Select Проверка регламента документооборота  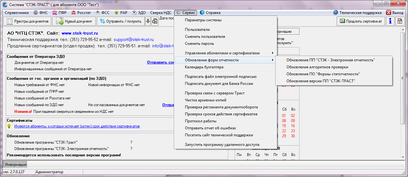pyautogui.click(x=226, y=107)
